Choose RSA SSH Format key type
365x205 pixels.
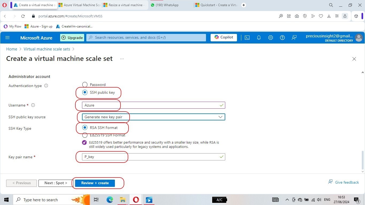[85, 128]
